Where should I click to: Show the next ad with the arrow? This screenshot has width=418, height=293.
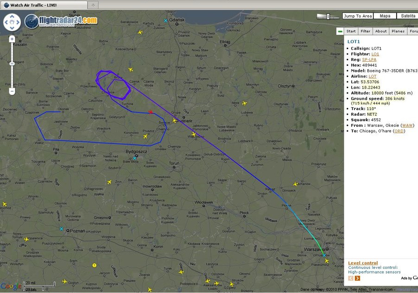(x=358, y=278)
